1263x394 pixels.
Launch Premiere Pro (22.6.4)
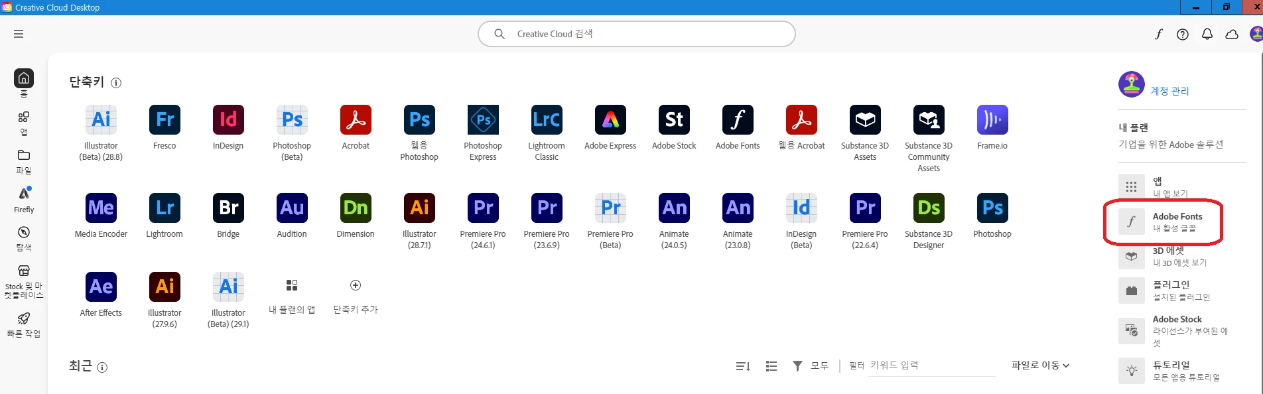point(865,208)
